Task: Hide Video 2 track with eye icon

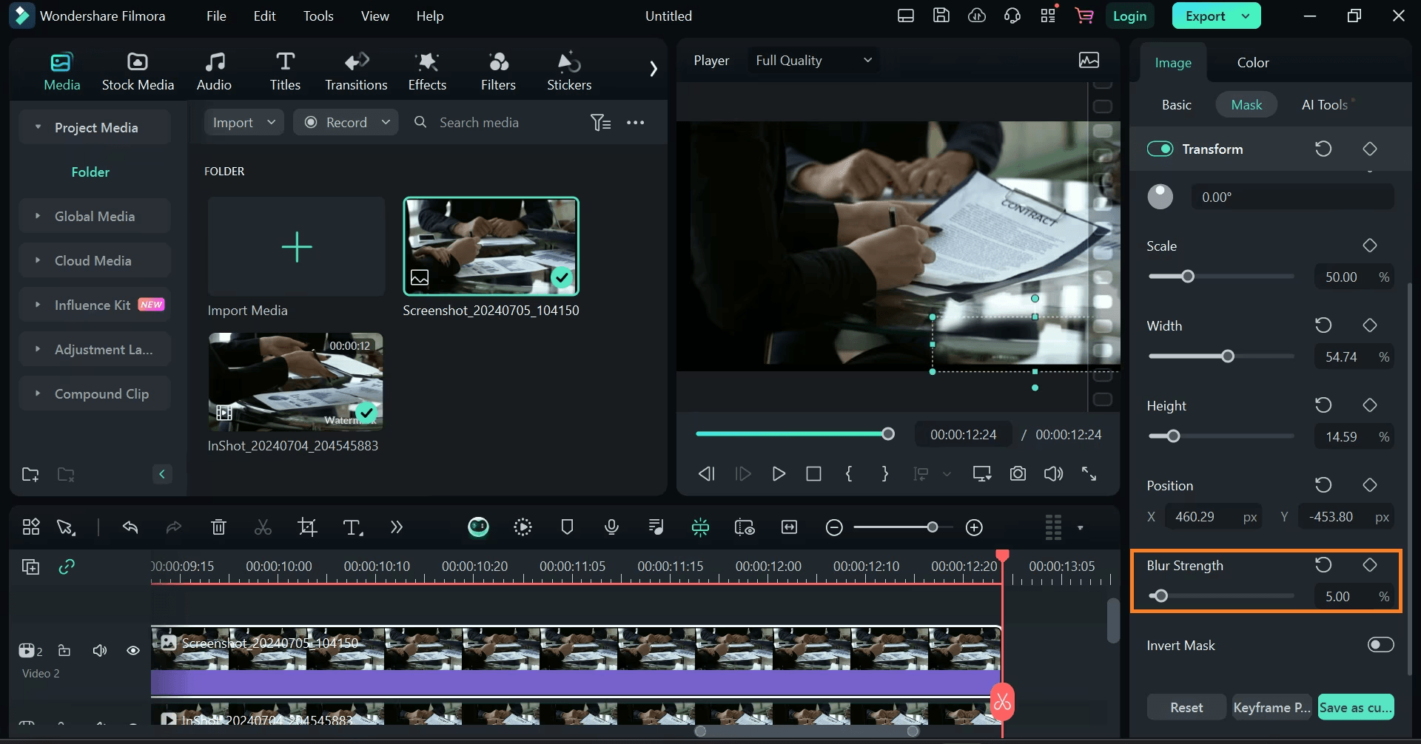Action: point(133,651)
